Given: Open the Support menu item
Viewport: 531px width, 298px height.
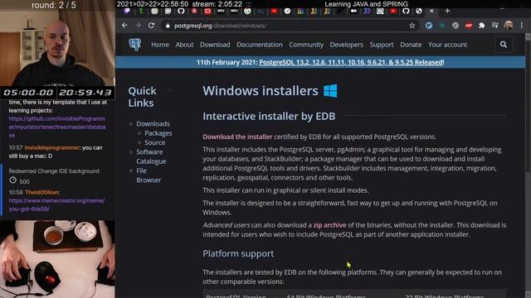Looking at the screenshot, I should coord(382,45).
